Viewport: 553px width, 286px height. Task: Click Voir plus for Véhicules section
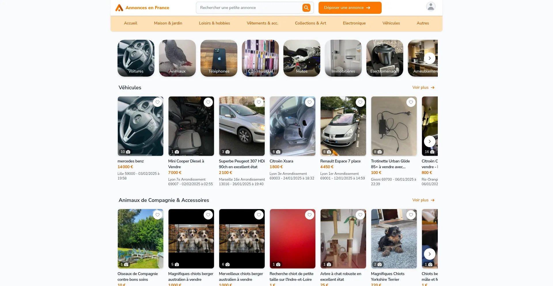[423, 88]
